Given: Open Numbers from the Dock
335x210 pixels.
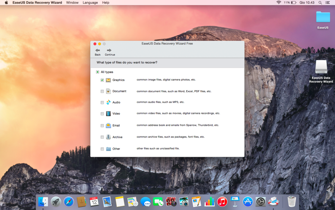Looking at the screenshot, I should (x=210, y=202).
